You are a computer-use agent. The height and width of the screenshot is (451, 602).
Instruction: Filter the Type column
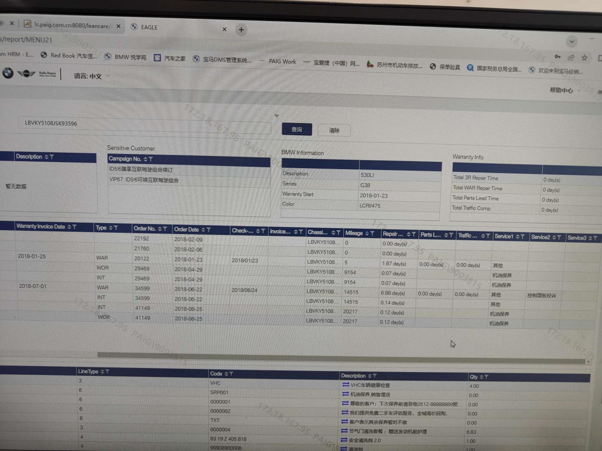tap(116, 228)
